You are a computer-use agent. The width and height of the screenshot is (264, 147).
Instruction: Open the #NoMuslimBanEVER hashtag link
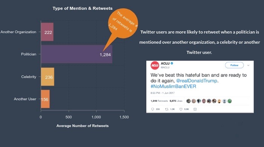pyautogui.click(x=173, y=86)
